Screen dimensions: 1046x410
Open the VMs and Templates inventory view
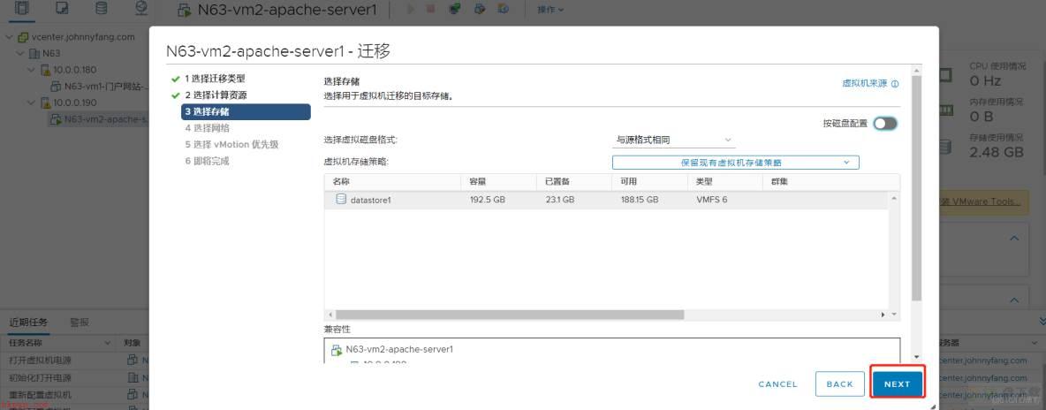[62, 9]
